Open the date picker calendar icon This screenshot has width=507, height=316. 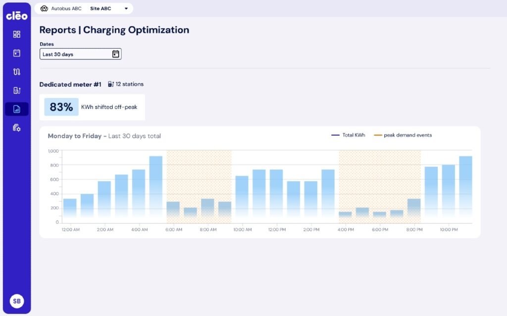pos(115,54)
